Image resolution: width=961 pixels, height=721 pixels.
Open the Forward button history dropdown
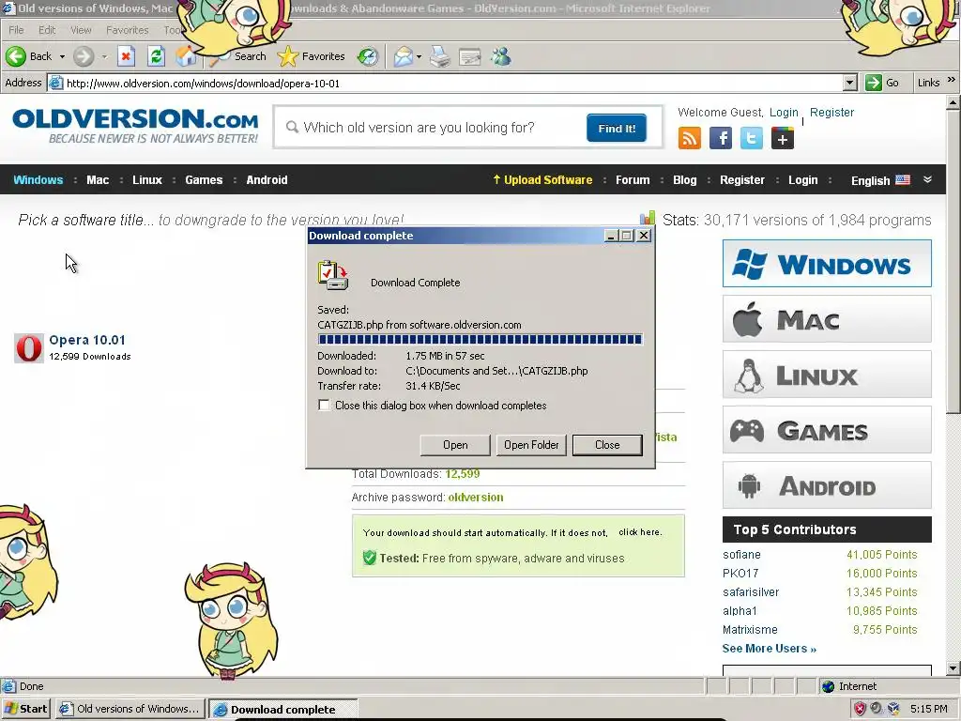[104, 56]
